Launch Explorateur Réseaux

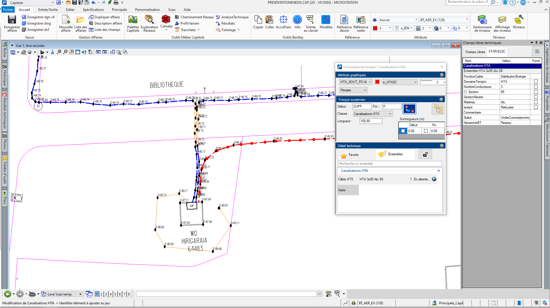click(x=149, y=23)
